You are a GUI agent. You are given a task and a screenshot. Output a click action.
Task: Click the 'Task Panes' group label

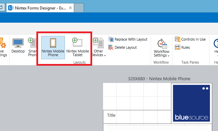tap(190, 62)
